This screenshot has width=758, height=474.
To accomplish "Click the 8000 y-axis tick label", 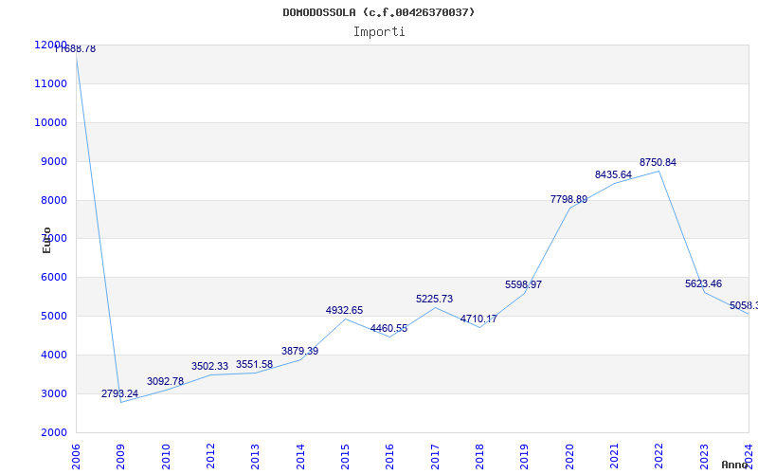I will (54, 200).
